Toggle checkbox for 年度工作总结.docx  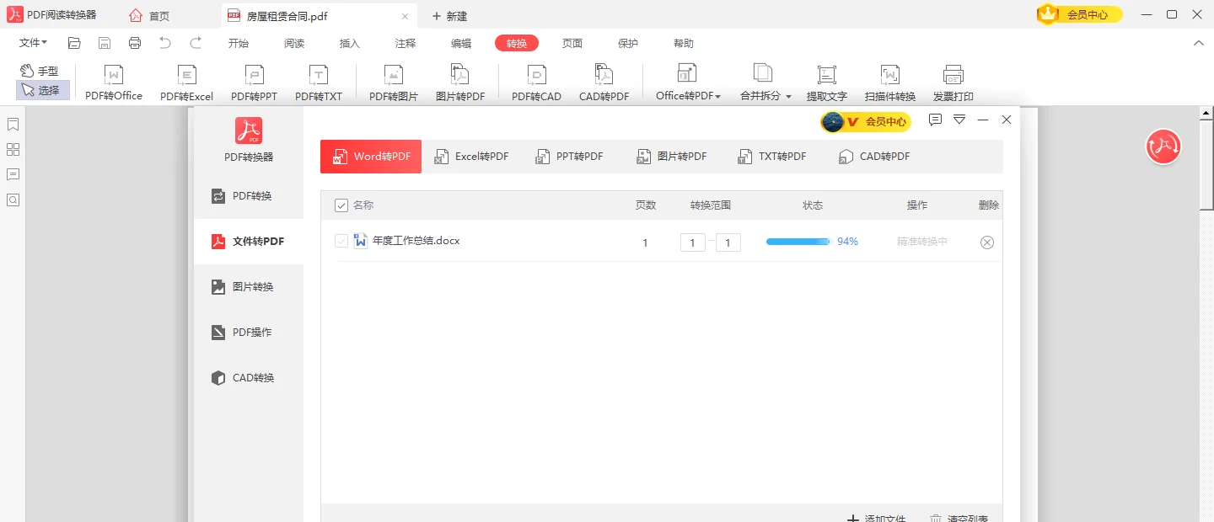341,241
